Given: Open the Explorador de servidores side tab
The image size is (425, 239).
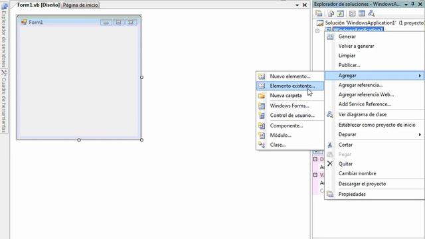Looking at the screenshot, I should tap(4, 35).
